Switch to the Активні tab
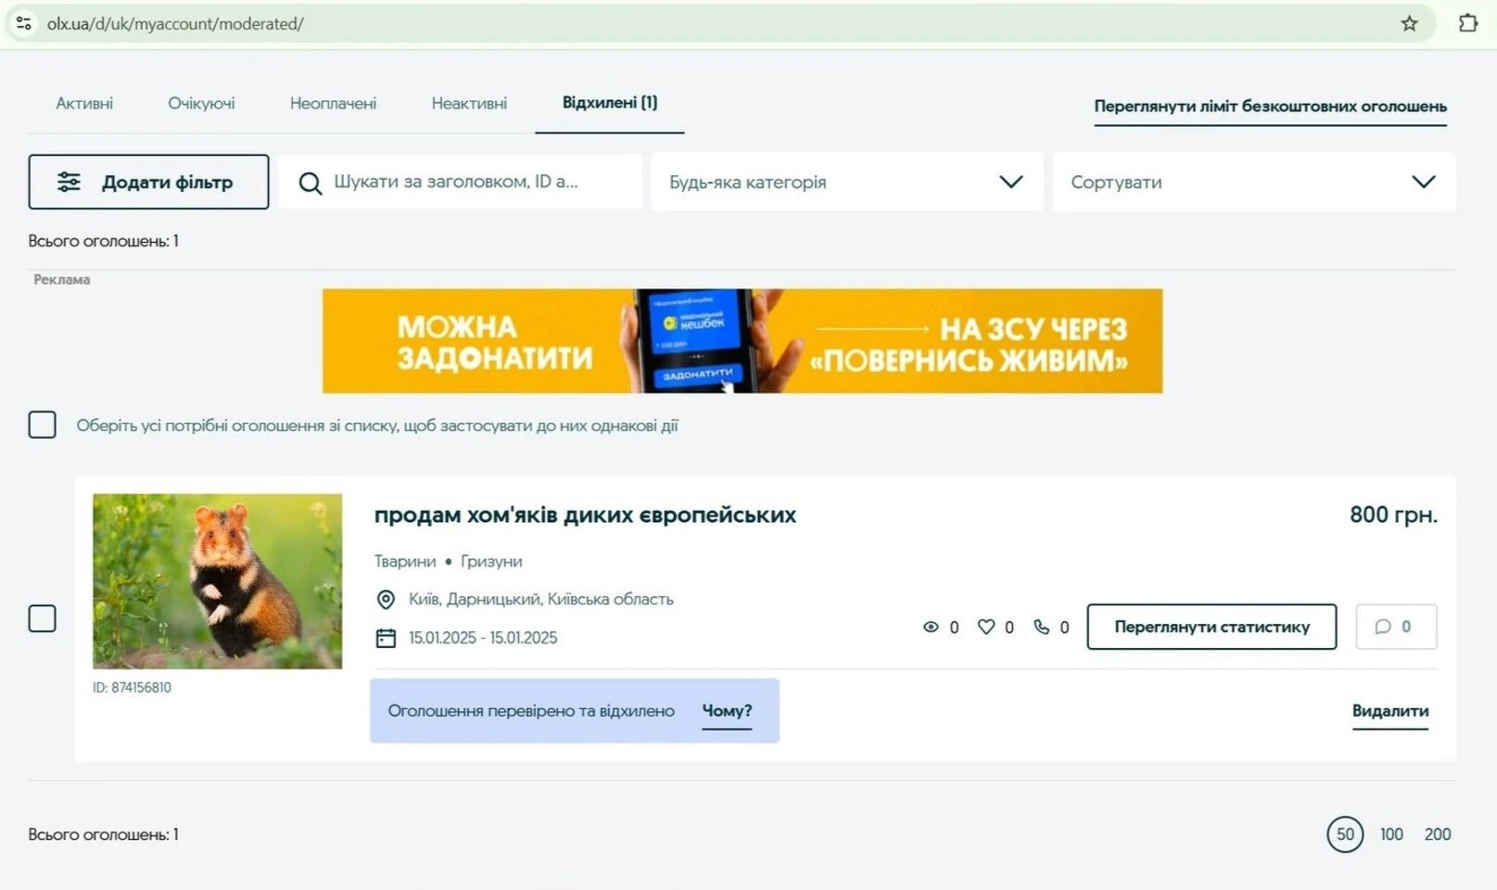 click(84, 103)
